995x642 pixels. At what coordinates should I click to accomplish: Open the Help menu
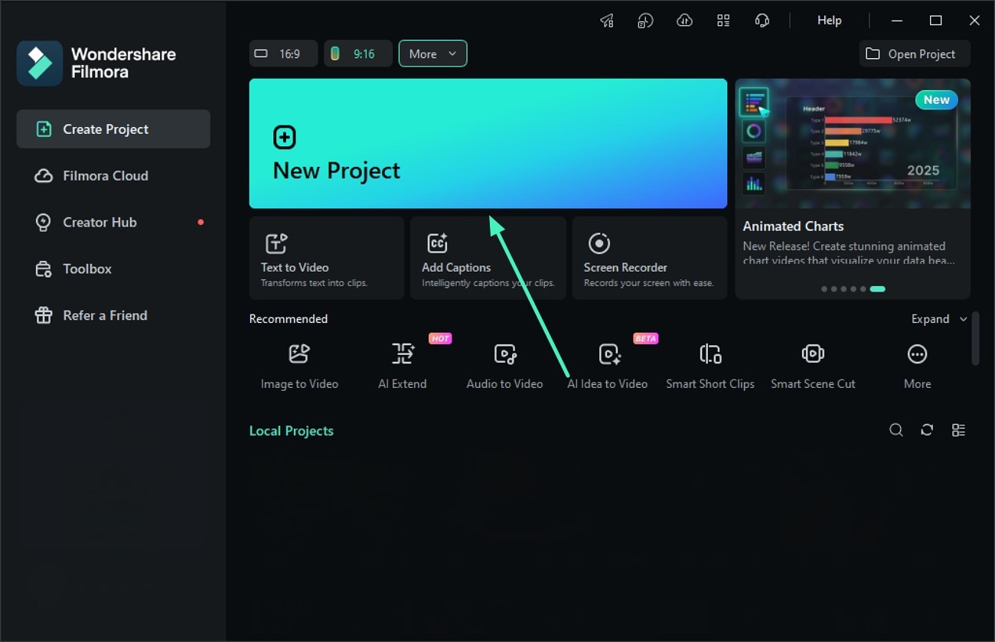point(829,20)
